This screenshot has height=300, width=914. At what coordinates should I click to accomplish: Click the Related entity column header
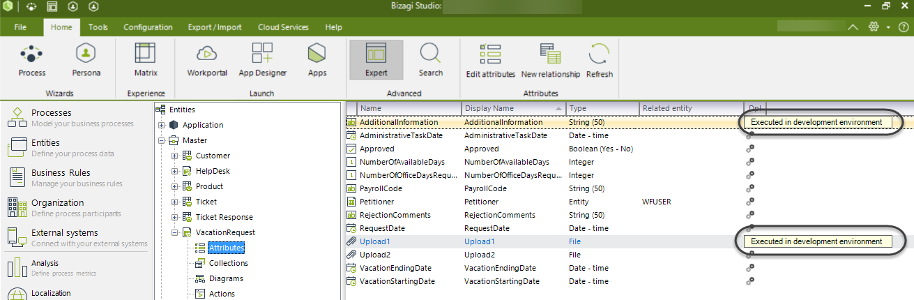click(x=692, y=108)
